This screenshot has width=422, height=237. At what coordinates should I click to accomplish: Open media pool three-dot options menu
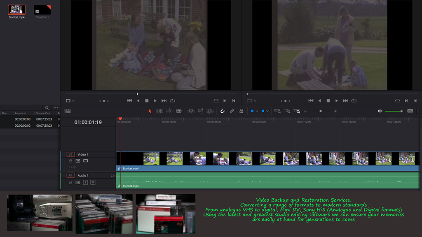click(x=56, y=108)
